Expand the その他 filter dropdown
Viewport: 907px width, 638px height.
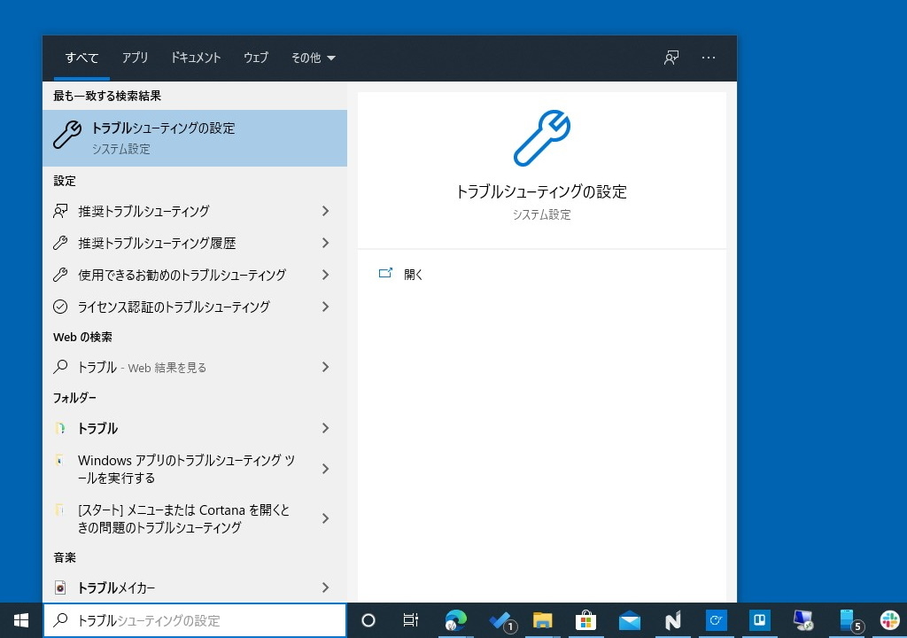(313, 58)
